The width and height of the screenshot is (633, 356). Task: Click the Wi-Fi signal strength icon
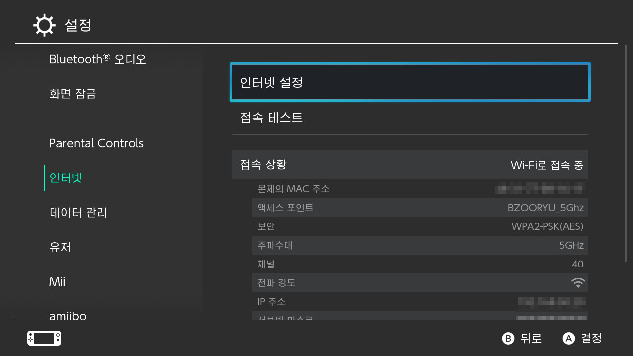point(578,283)
